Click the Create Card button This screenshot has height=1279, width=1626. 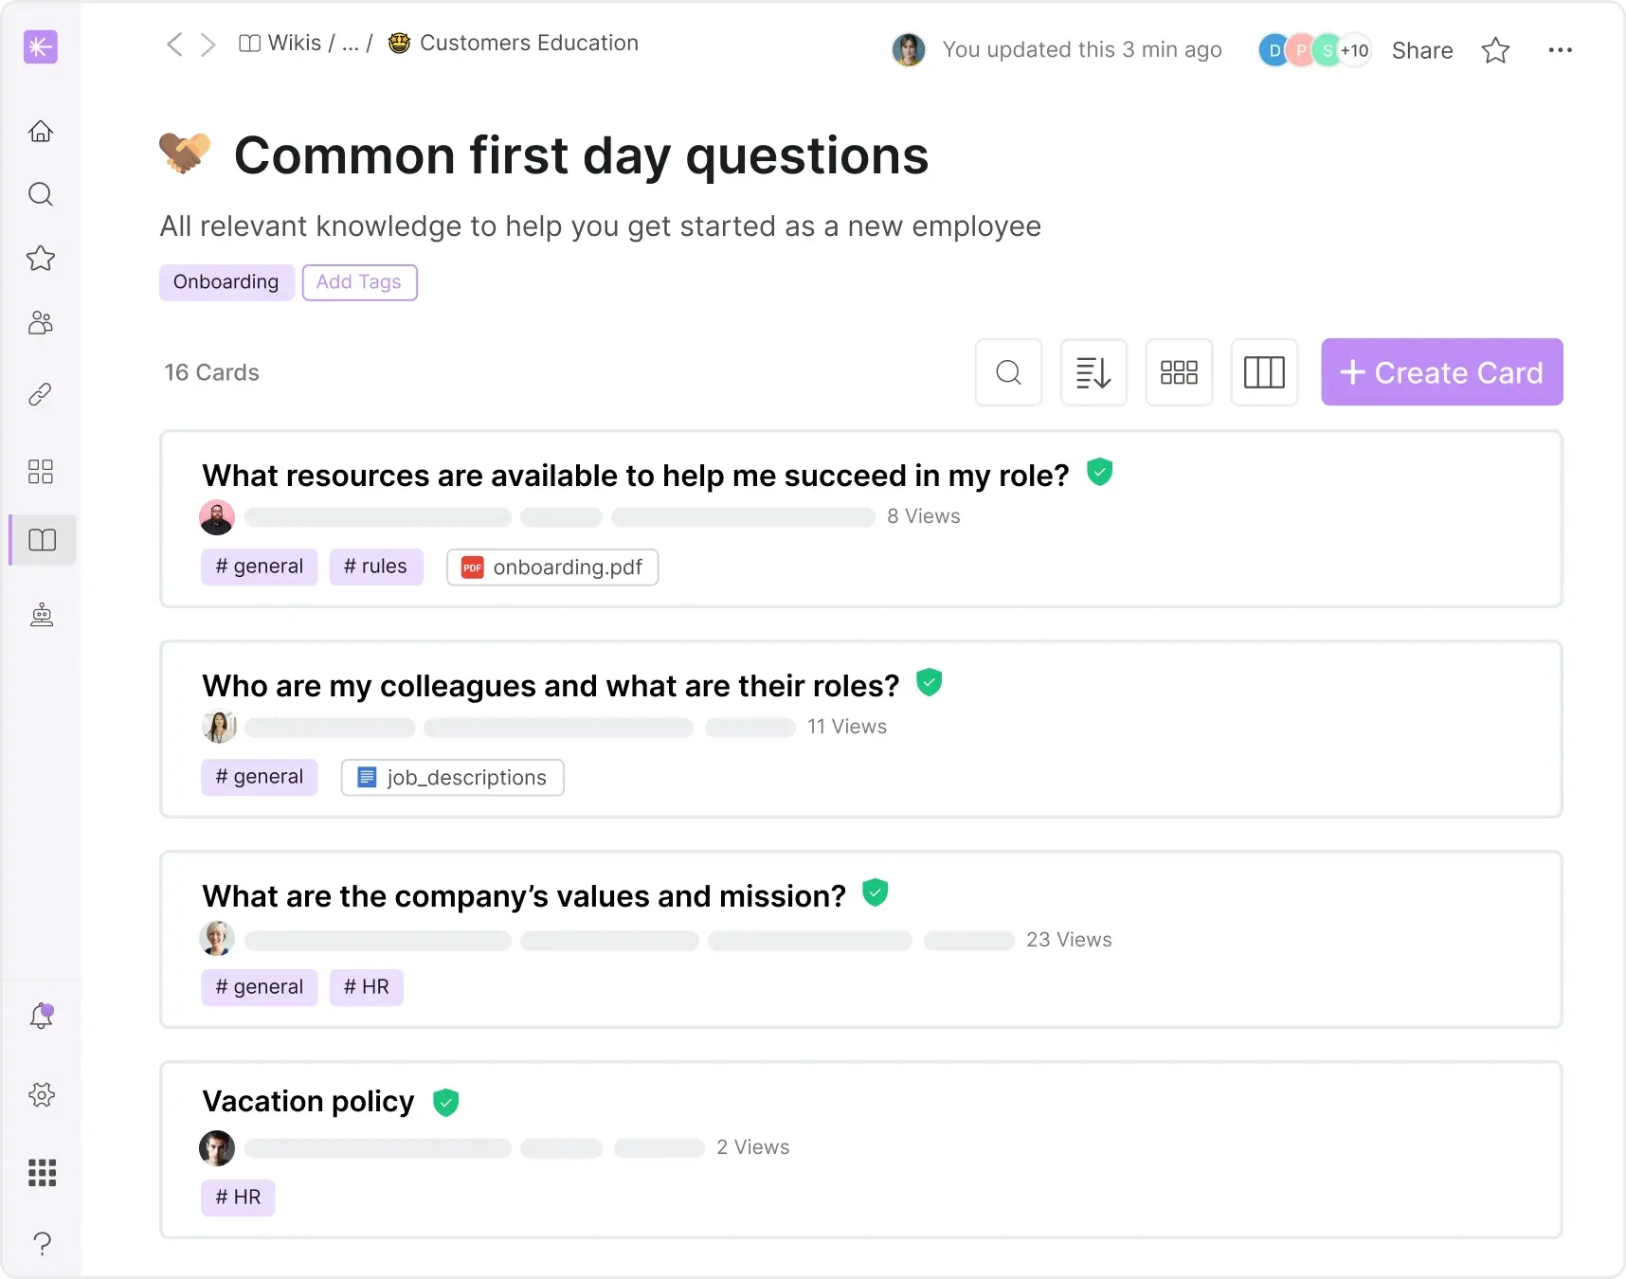point(1441,371)
